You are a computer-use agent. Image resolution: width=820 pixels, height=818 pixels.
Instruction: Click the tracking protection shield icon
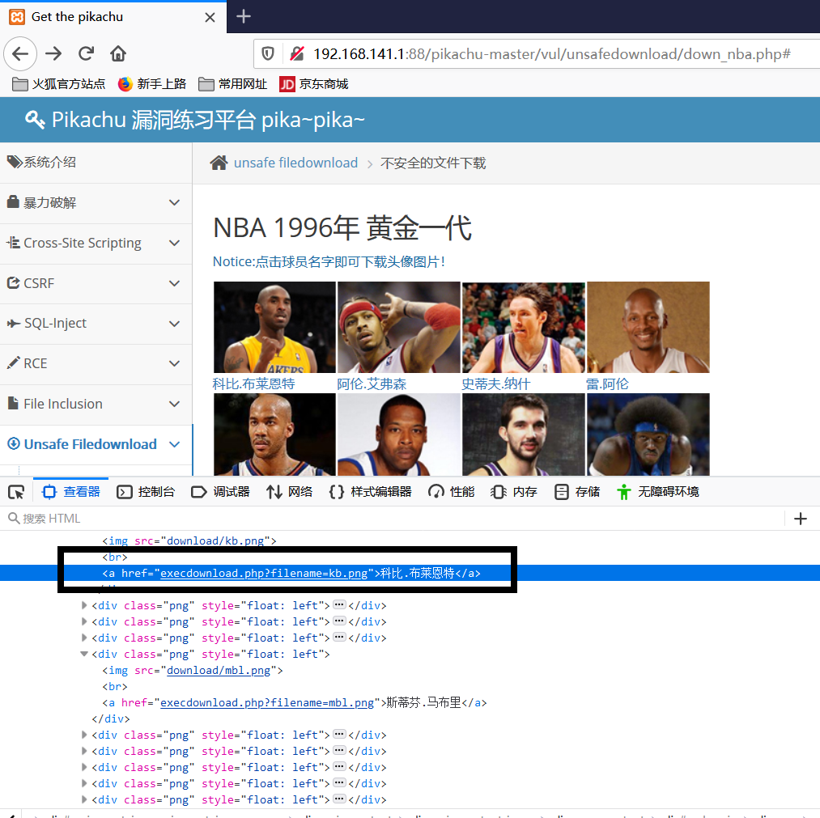[x=268, y=54]
